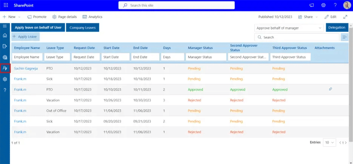Click the column filter lines icon beside Search

coord(344,37)
